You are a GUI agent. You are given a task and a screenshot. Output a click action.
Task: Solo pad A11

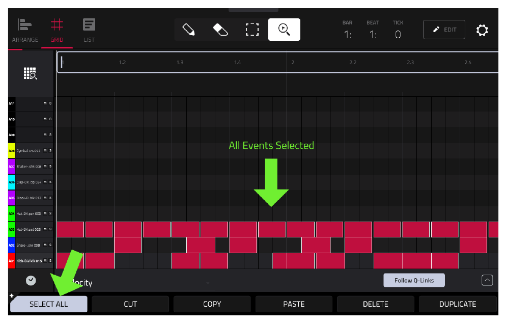click(50, 103)
